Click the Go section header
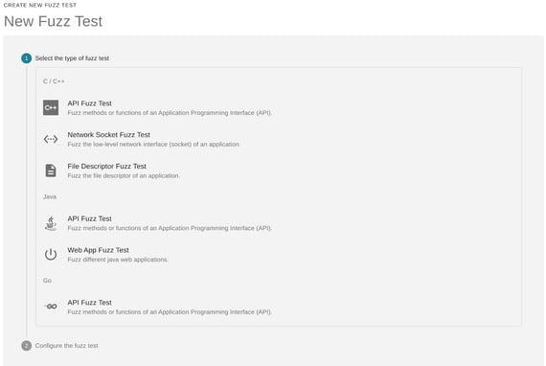546x366 pixels. coord(47,281)
